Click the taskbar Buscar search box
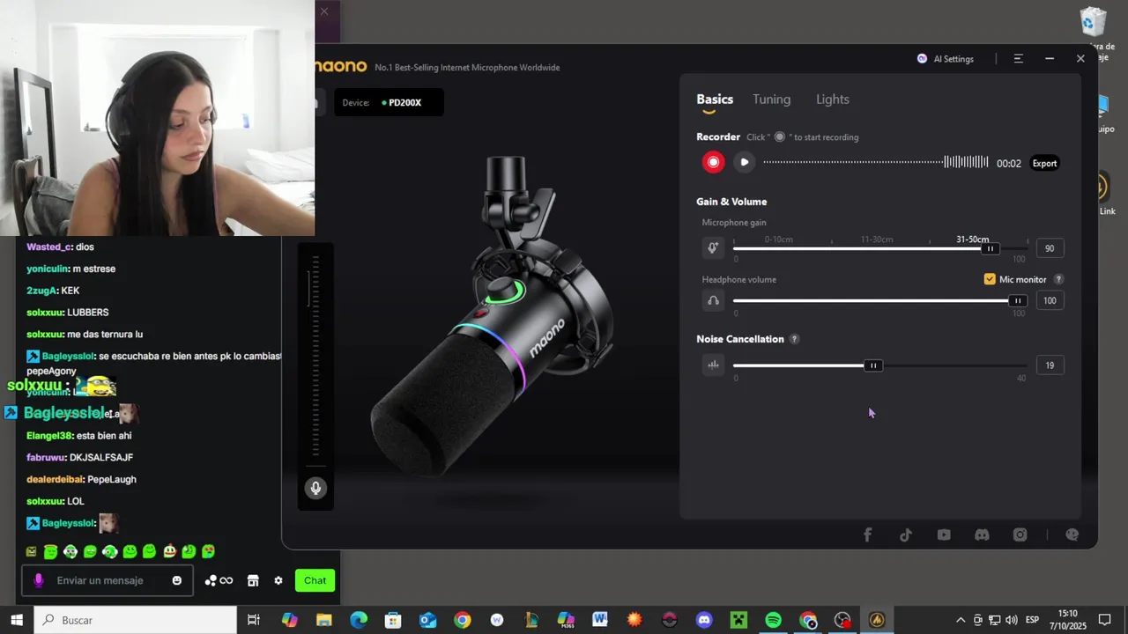The width and height of the screenshot is (1128, 634). [x=135, y=620]
